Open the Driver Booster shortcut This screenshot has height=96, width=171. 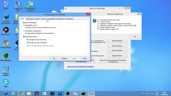pyautogui.click(x=6, y=31)
